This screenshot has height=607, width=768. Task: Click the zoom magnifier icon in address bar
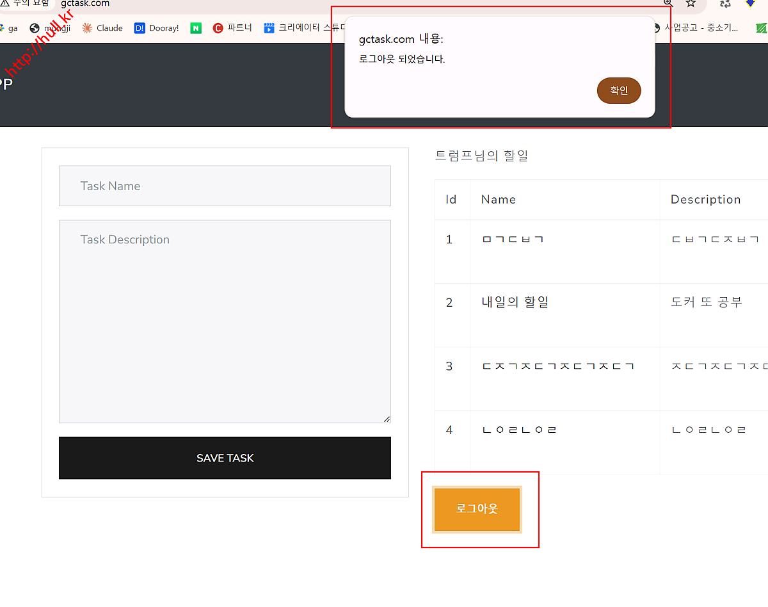(668, 3)
